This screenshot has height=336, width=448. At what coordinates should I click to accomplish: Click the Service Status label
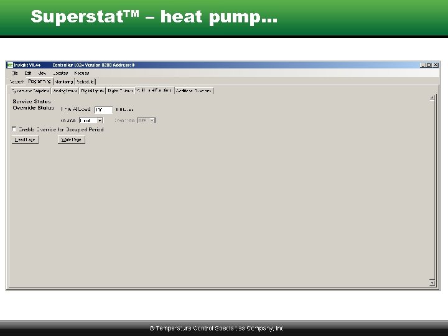tap(32, 101)
